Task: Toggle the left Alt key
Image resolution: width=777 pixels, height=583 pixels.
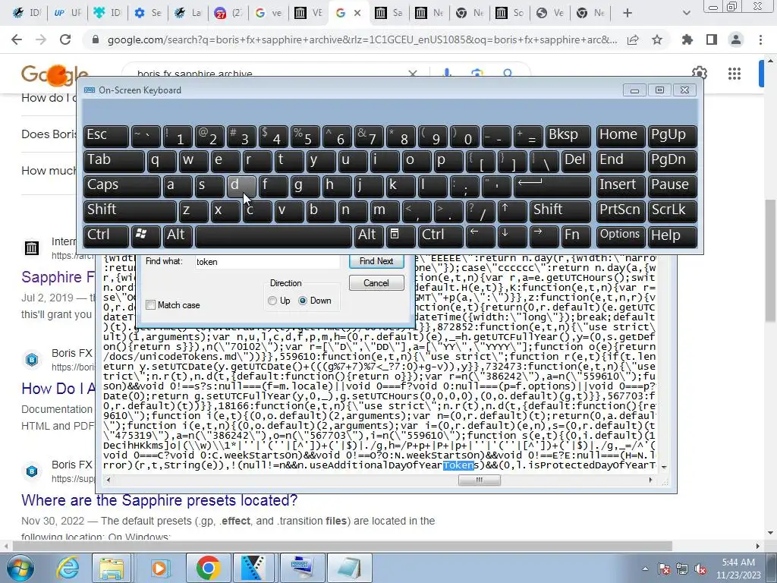Action: [177, 235]
